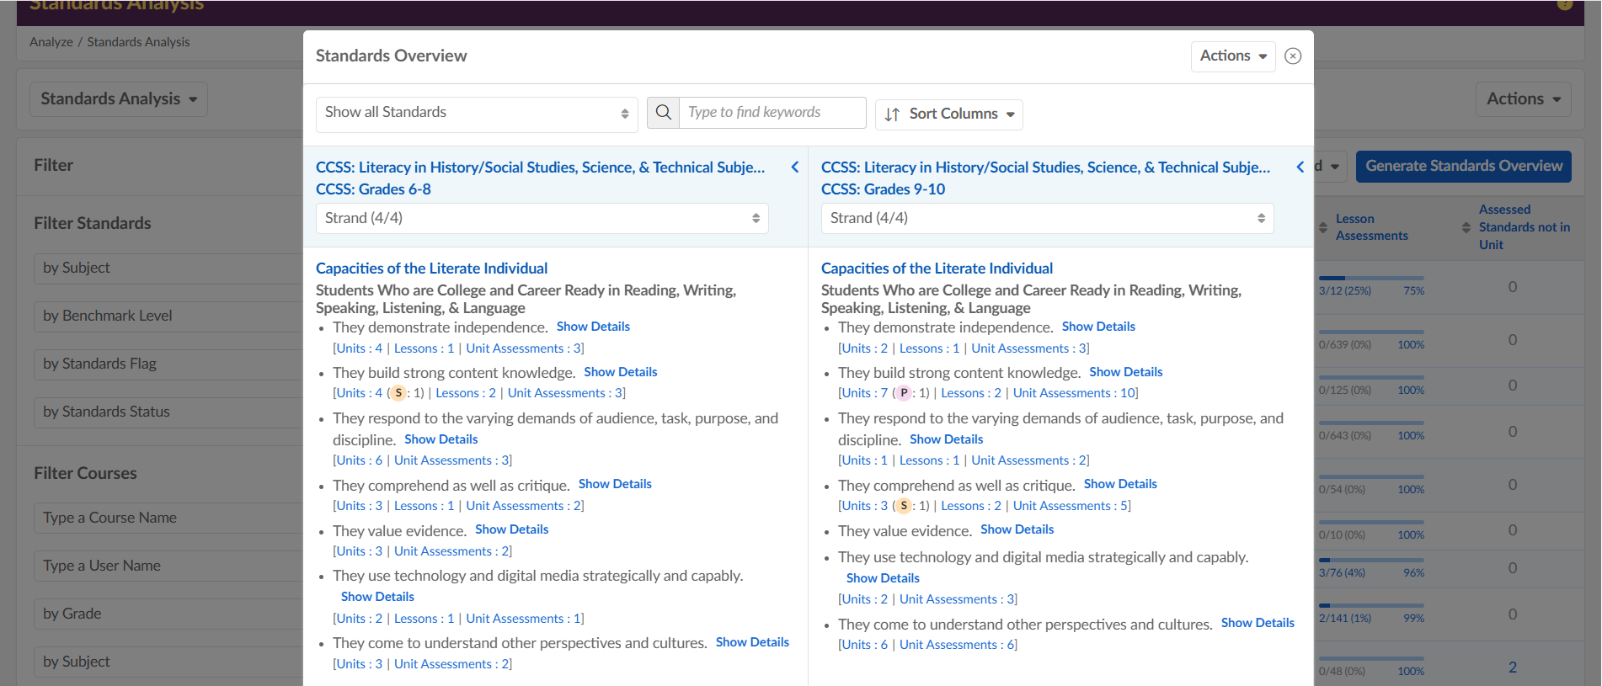Close the Standards Overview dialog

(x=1293, y=56)
